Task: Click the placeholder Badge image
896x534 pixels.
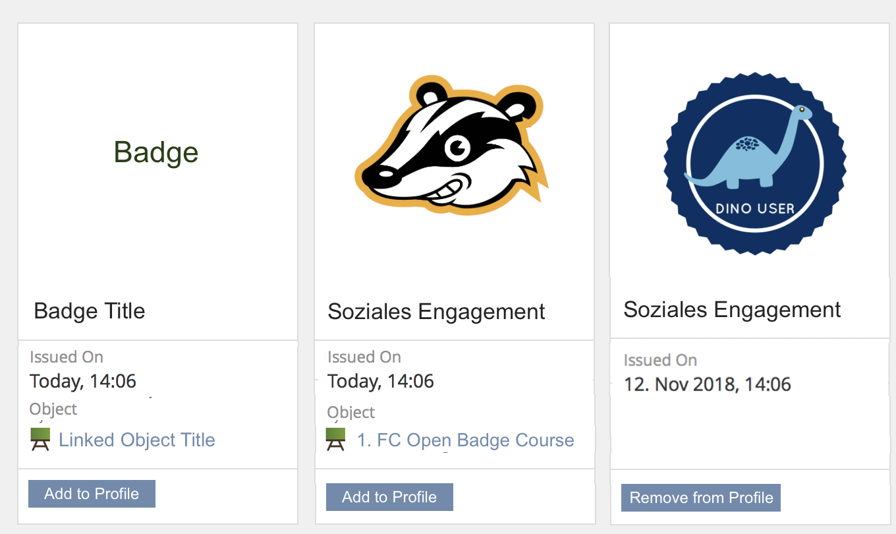Action: point(156,152)
